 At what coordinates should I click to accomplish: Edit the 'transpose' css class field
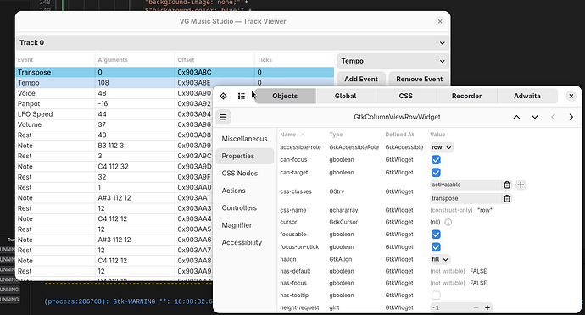pos(465,198)
